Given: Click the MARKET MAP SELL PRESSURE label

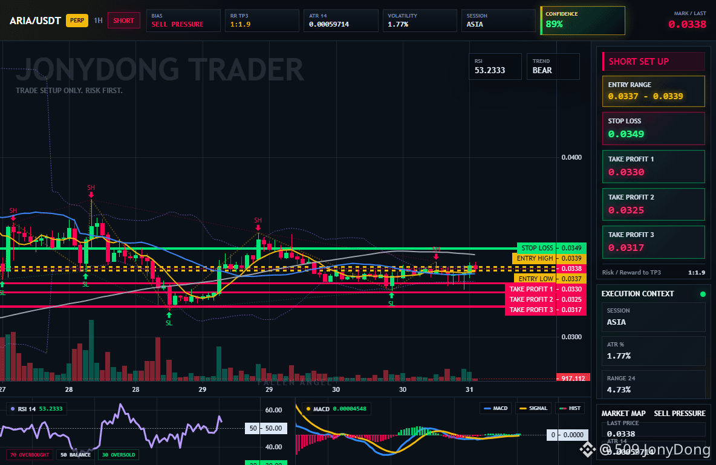Looking at the screenshot, I should [680, 414].
